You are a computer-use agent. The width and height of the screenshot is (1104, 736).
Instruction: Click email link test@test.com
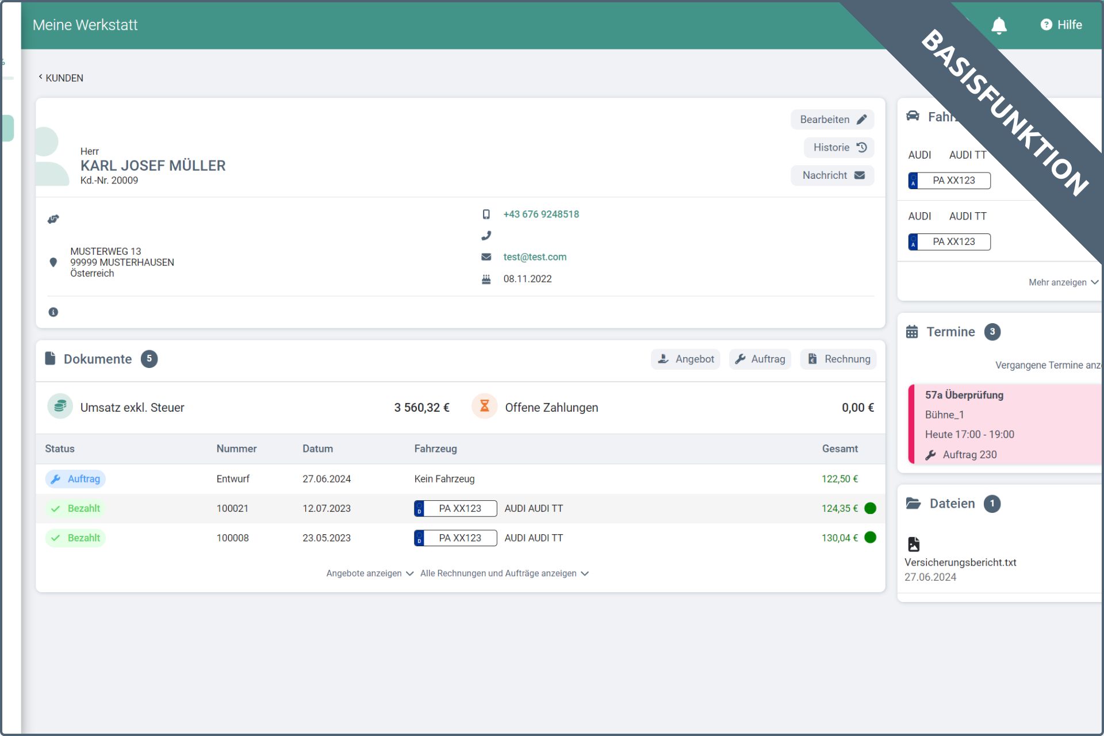click(x=534, y=257)
